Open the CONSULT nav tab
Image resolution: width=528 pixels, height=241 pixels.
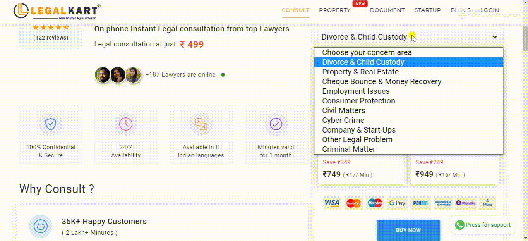click(x=295, y=10)
